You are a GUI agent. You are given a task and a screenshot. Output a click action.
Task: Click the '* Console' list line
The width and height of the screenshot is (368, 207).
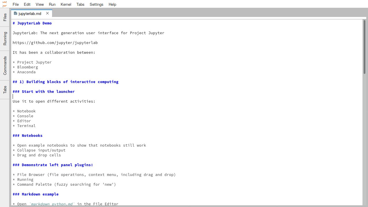pyautogui.click(x=23, y=116)
